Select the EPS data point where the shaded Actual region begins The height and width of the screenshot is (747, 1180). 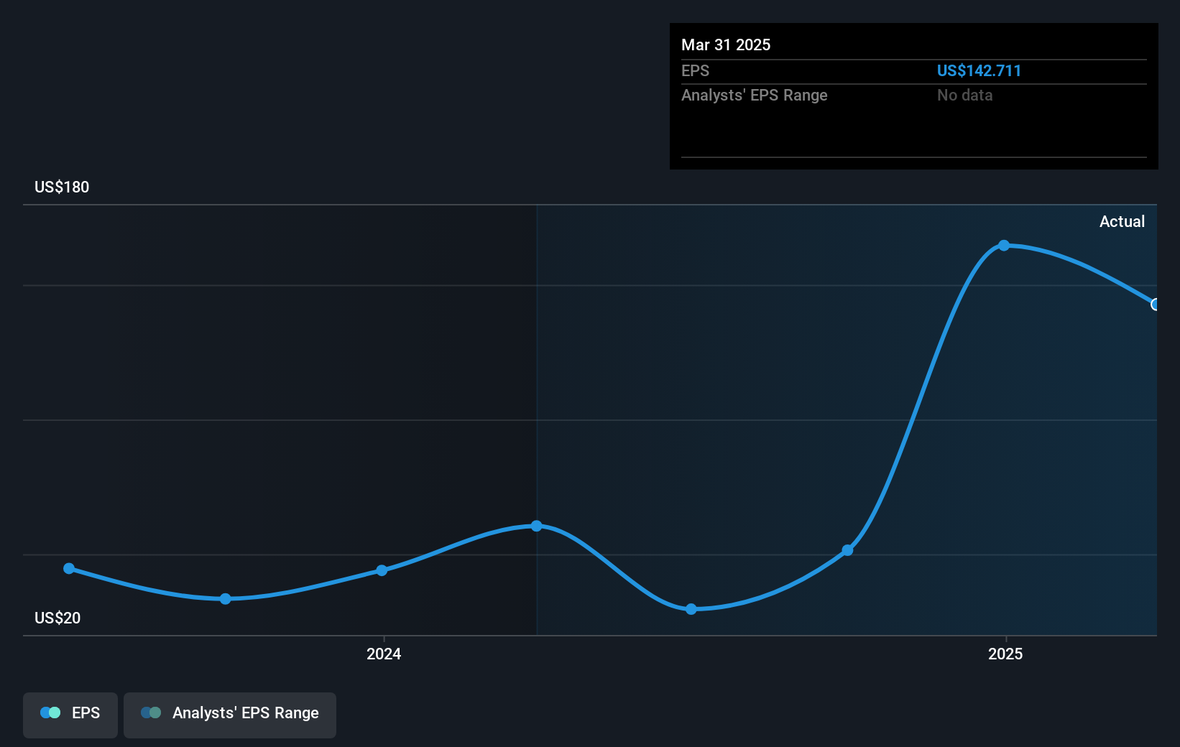click(537, 526)
